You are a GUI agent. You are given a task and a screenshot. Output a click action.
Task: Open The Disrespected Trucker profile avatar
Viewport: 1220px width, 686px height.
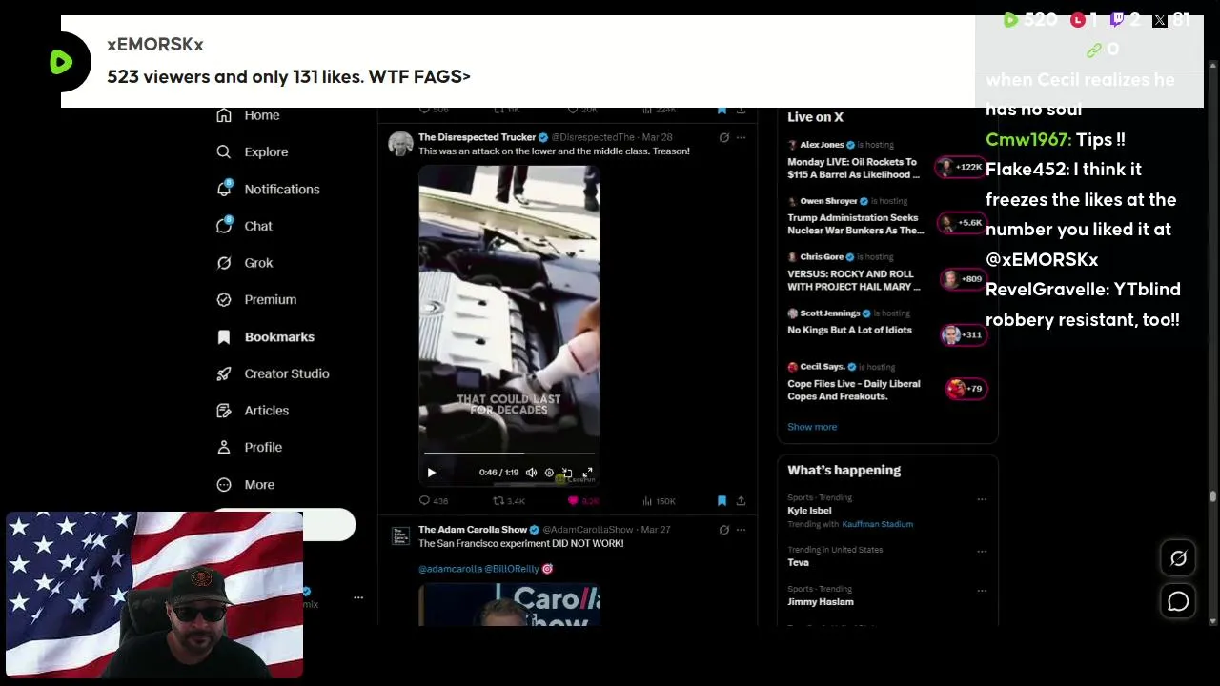(x=400, y=143)
